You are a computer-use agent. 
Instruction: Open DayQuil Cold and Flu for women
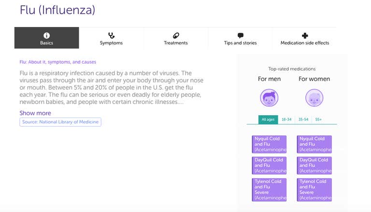tap(314, 165)
